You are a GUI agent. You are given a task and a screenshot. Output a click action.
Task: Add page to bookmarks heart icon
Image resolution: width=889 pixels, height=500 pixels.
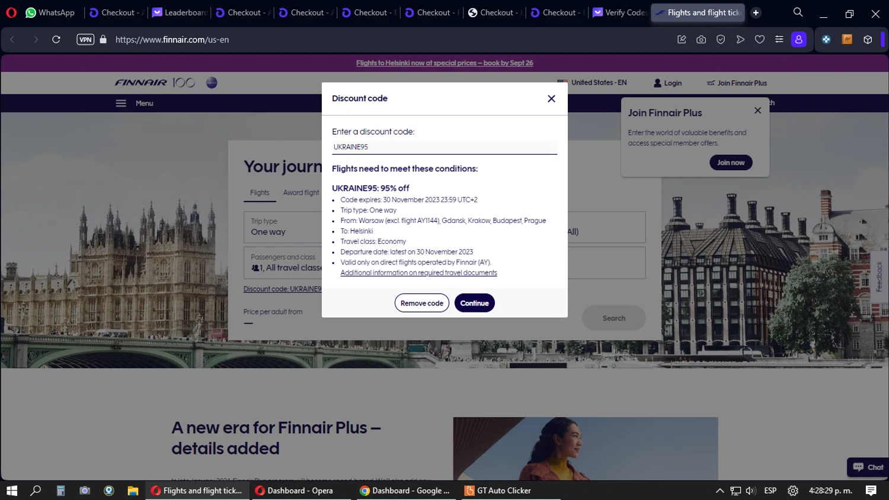pyautogui.click(x=760, y=40)
